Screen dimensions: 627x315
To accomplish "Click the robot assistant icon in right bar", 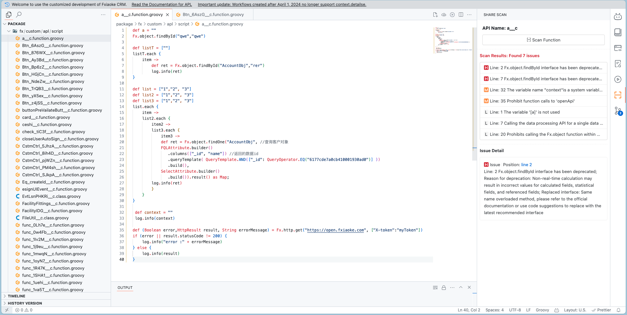I will point(618,17).
